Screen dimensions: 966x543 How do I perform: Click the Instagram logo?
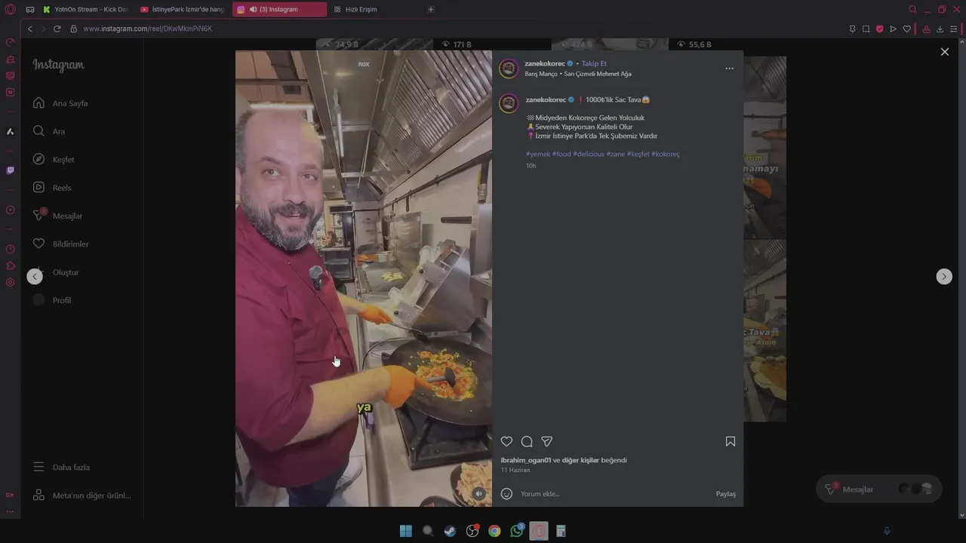pyautogui.click(x=58, y=65)
